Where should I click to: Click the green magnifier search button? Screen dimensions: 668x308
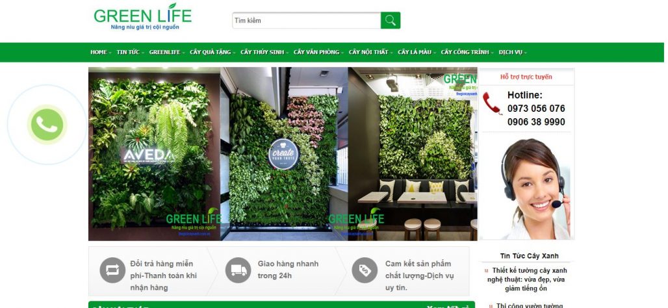point(391,20)
